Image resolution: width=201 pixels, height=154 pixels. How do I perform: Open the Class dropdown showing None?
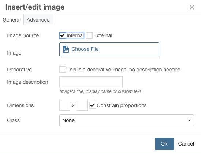(x=127, y=120)
